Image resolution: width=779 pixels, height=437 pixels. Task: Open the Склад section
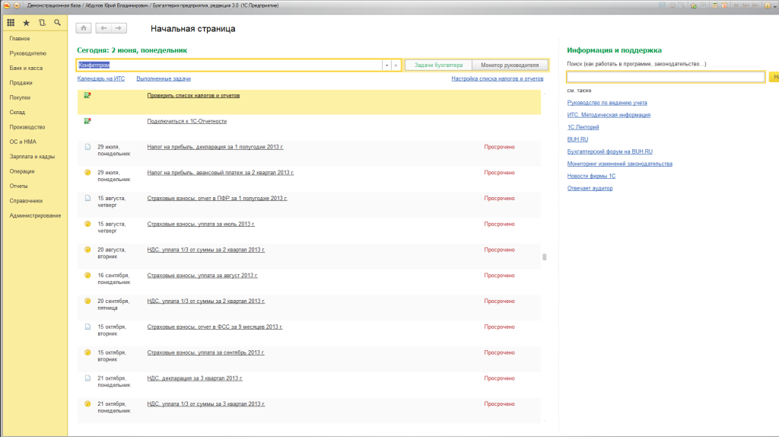(x=17, y=113)
